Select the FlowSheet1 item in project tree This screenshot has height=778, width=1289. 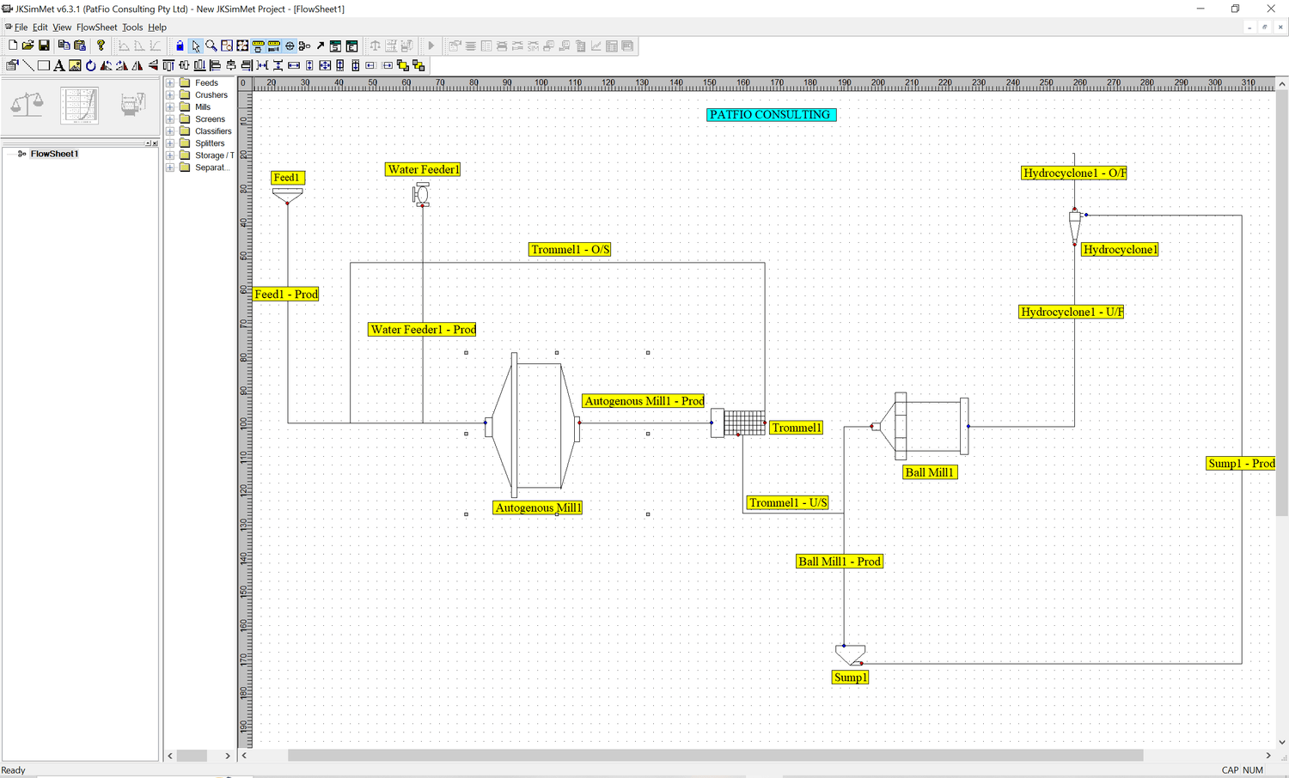point(54,154)
